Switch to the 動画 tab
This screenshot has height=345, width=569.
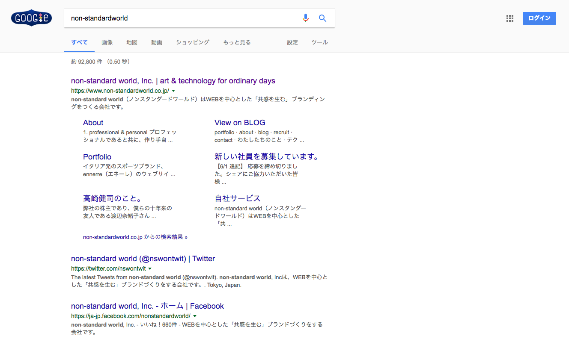157,42
